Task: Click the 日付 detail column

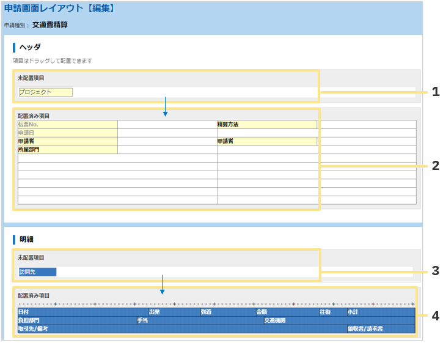Action: (82, 312)
